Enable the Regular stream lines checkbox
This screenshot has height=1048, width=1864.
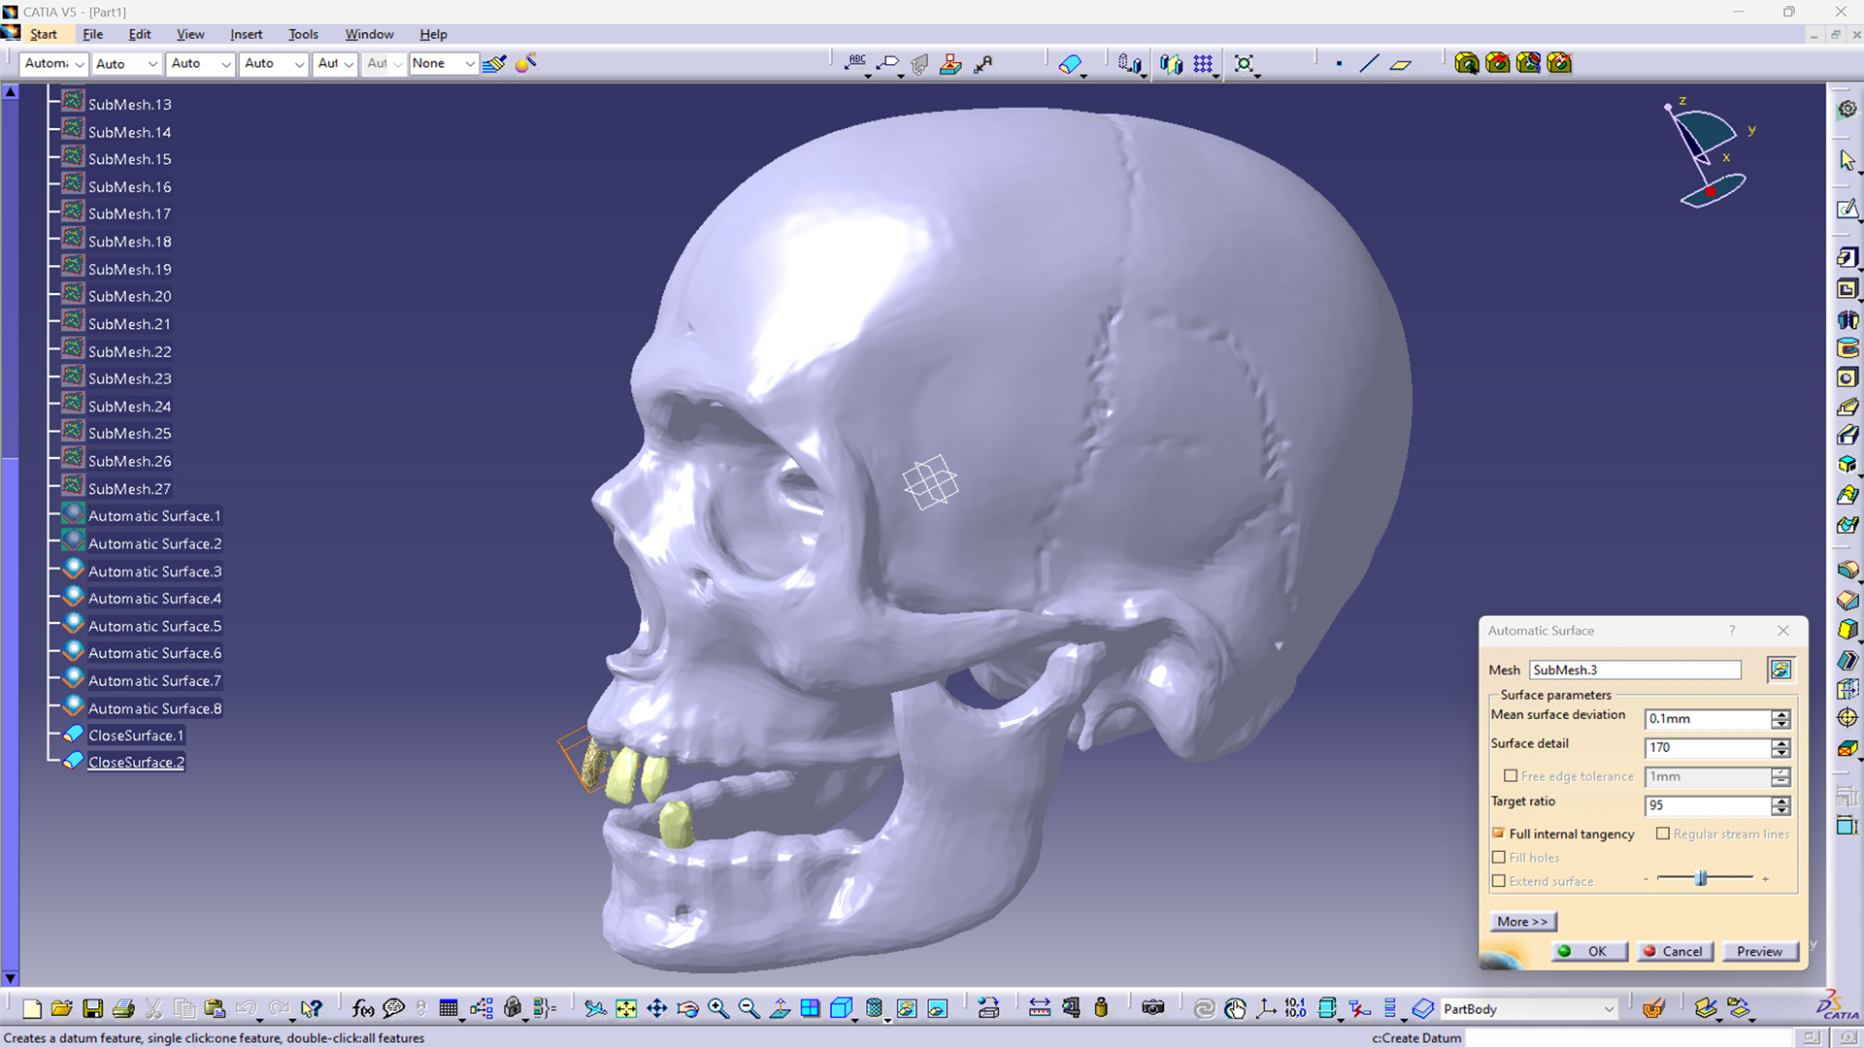pos(1663,834)
